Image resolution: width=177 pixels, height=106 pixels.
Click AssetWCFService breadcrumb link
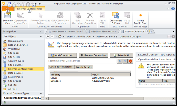point(106,36)
